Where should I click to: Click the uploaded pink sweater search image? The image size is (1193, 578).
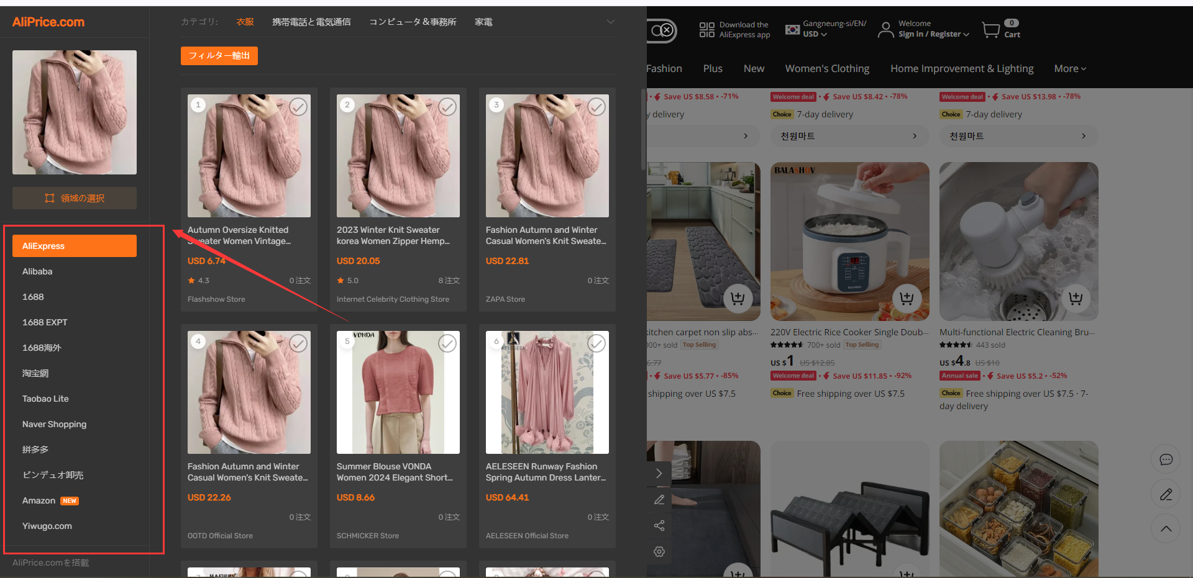(x=75, y=112)
